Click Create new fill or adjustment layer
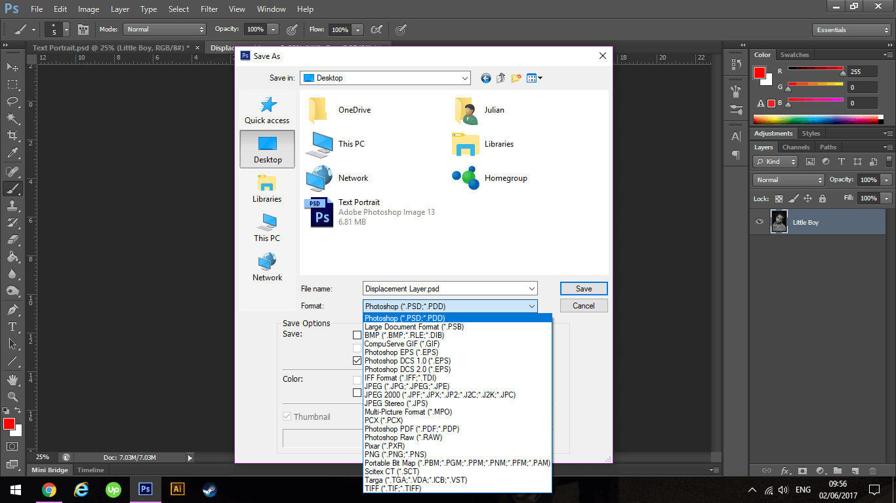The height and width of the screenshot is (503, 896). click(x=820, y=470)
